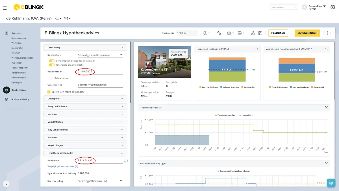Click the Adviesmotivering sidebar icon
This screenshot has width=339, height=191.
(6, 99)
